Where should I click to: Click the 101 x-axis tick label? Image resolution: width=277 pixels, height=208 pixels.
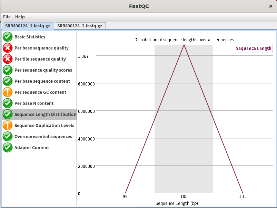(243, 197)
